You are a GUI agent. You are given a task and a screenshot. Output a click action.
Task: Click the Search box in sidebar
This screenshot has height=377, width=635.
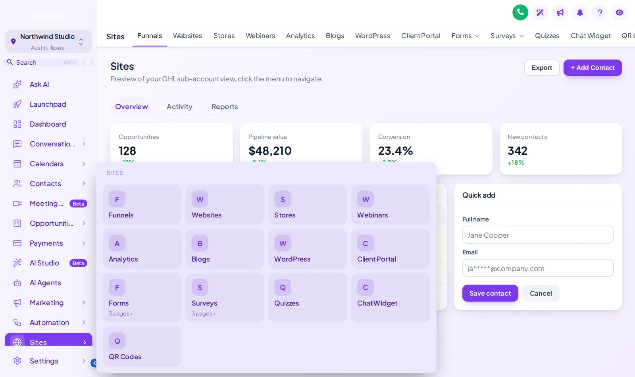pos(42,62)
